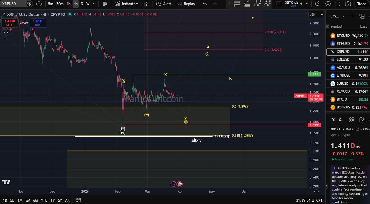The image size is (370, 204).
Task: Select the 30m timeframe
Action: tap(60, 4)
